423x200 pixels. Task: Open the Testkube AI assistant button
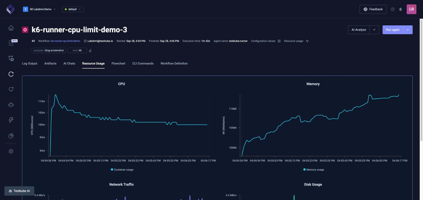[19, 191]
